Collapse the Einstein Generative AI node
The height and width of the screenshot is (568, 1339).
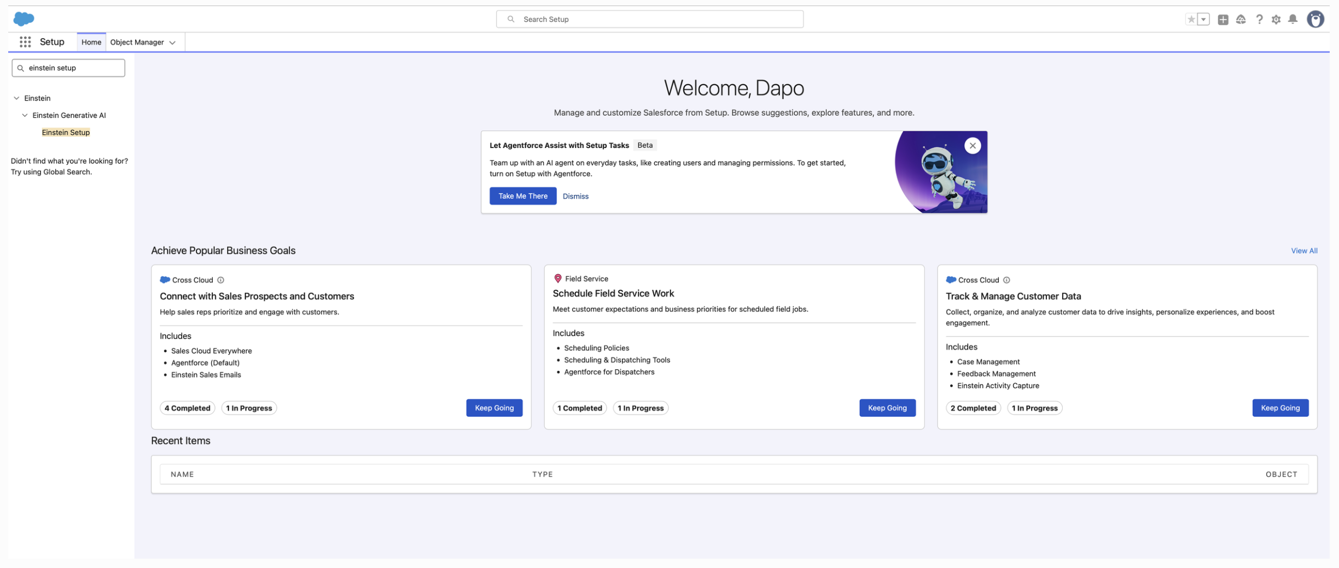[25, 115]
